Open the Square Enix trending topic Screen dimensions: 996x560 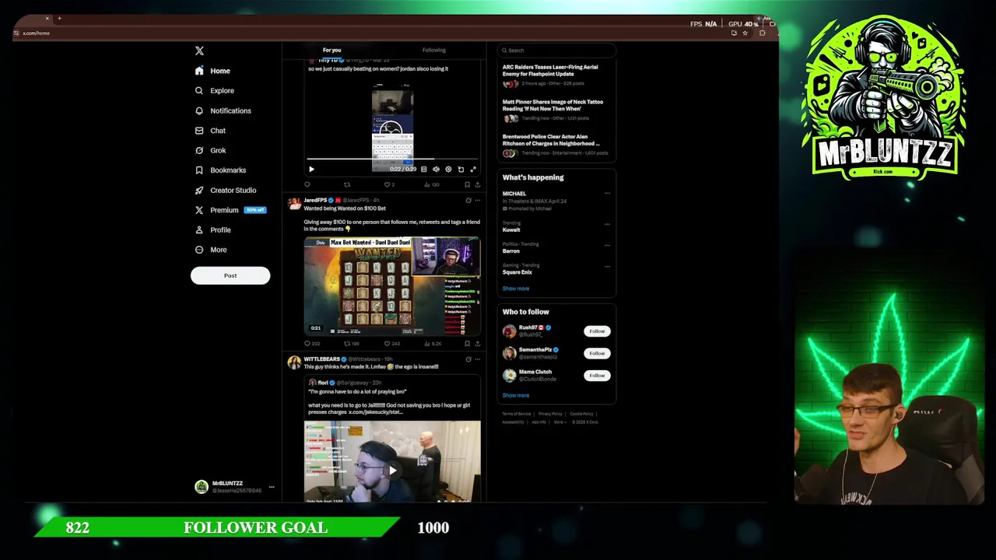click(517, 272)
